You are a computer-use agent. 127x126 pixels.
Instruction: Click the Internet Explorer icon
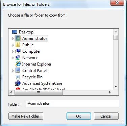pyautogui.click(x=18, y=64)
